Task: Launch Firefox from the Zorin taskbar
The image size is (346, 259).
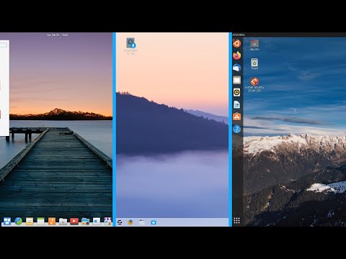Action: 130,222
